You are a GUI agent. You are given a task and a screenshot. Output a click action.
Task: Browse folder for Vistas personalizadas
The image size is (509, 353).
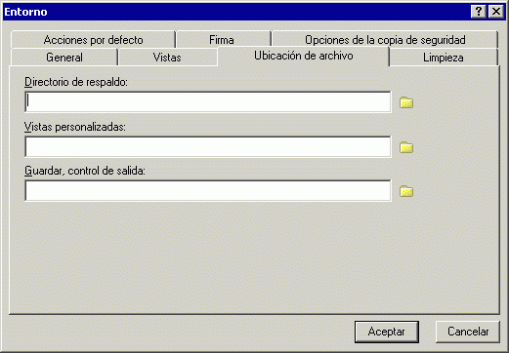click(406, 147)
